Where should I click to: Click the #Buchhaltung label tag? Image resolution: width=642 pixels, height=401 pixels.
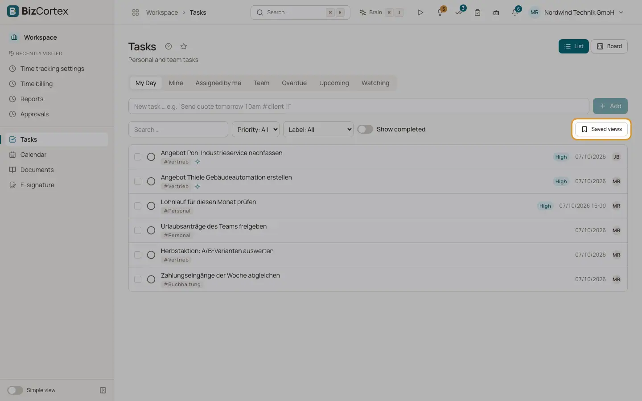(x=182, y=284)
